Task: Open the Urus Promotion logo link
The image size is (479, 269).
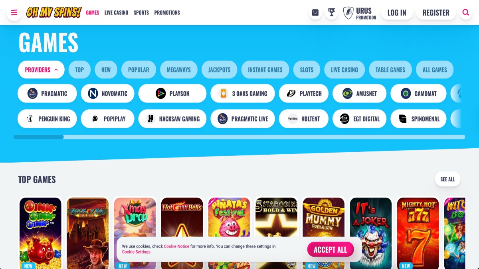Action: [x=359, y=13]
